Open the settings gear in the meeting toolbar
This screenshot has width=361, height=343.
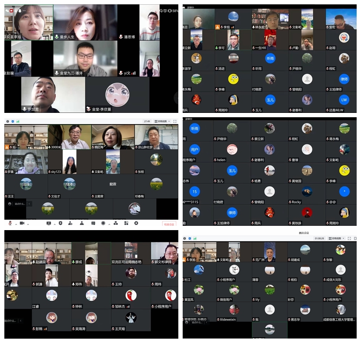point(136,223)
